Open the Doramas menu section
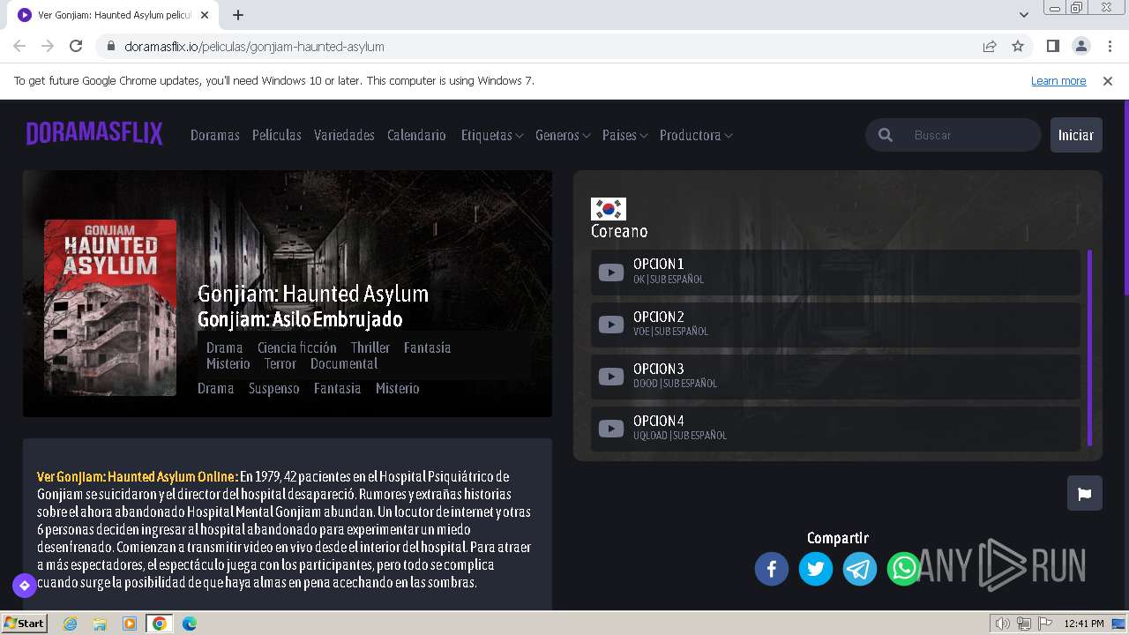 215,135
